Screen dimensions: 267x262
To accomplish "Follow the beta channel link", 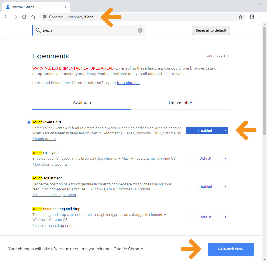I will (x=128, y=83).
